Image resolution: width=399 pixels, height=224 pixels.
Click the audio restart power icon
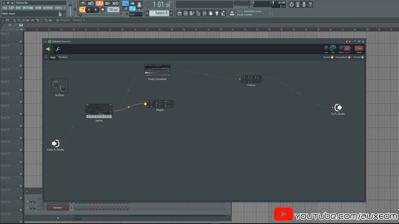(x=291, y=4)
